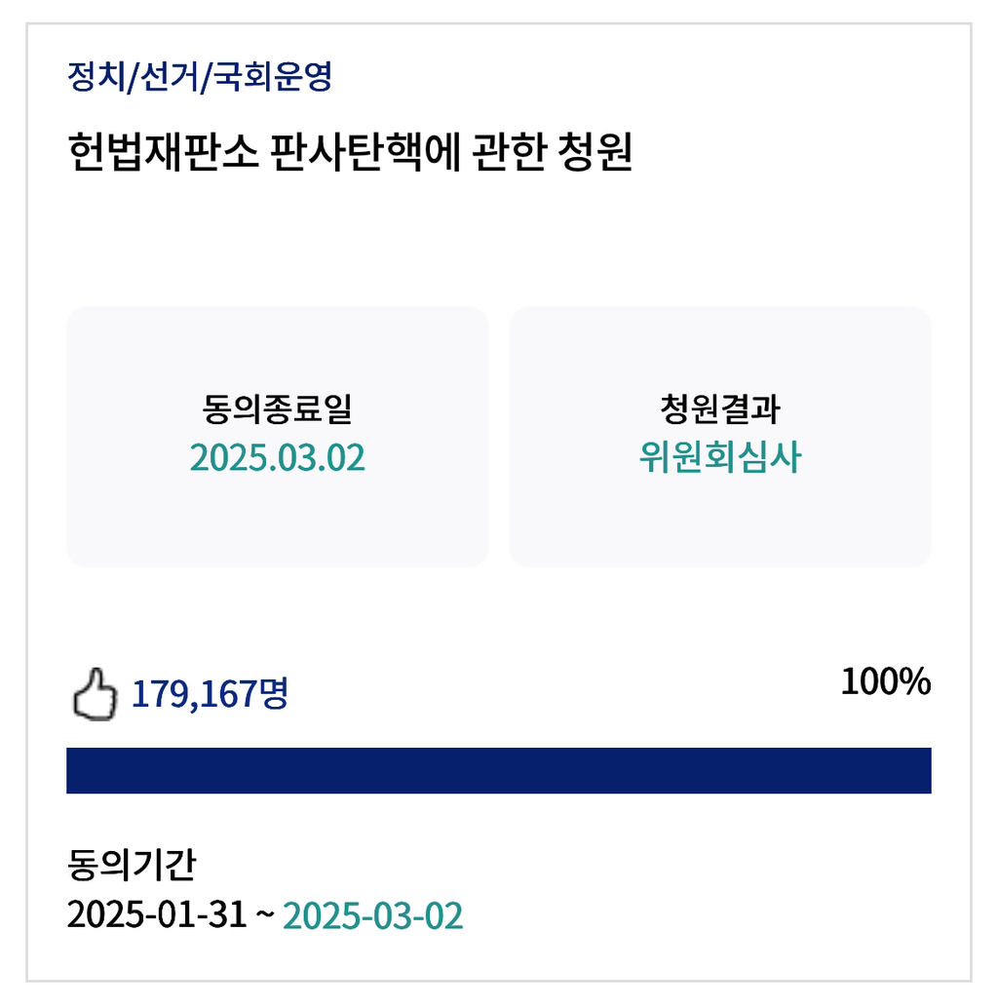Click the start date 2025-01-31
The height and width of the screenshot is (1008, 998).
point(157,914)
